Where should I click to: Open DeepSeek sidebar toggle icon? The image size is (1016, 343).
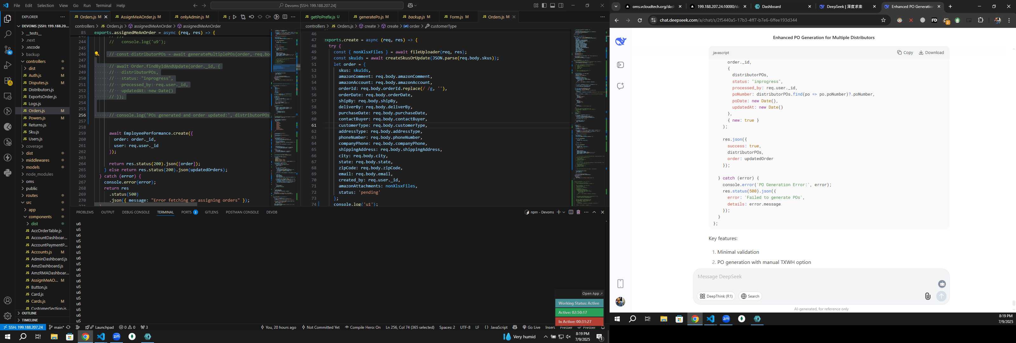(620, 65)
